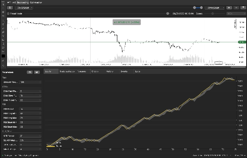Click the stepper arrows on Amount Risk
Image resolution: width=247 pixels, height=158 pixels.
coord(40,82)
